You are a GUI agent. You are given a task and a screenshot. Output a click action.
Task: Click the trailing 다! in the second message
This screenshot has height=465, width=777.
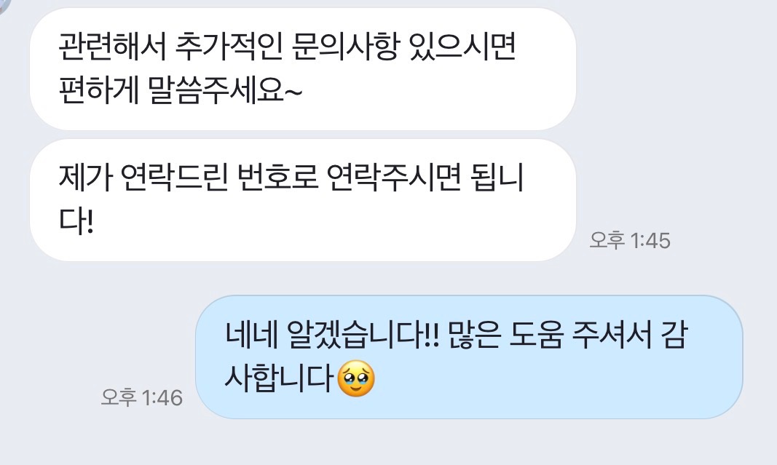point(76,221)
